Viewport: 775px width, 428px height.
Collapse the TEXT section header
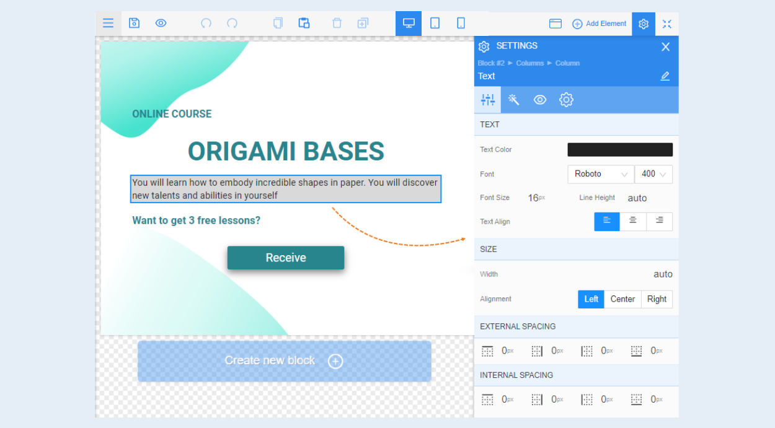[x=577, y=124]
